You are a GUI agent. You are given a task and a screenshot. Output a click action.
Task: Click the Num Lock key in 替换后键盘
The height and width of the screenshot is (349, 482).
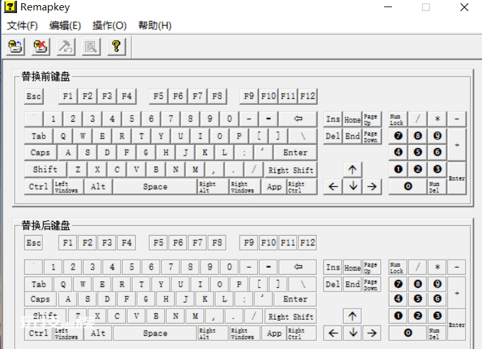point(398,268)
